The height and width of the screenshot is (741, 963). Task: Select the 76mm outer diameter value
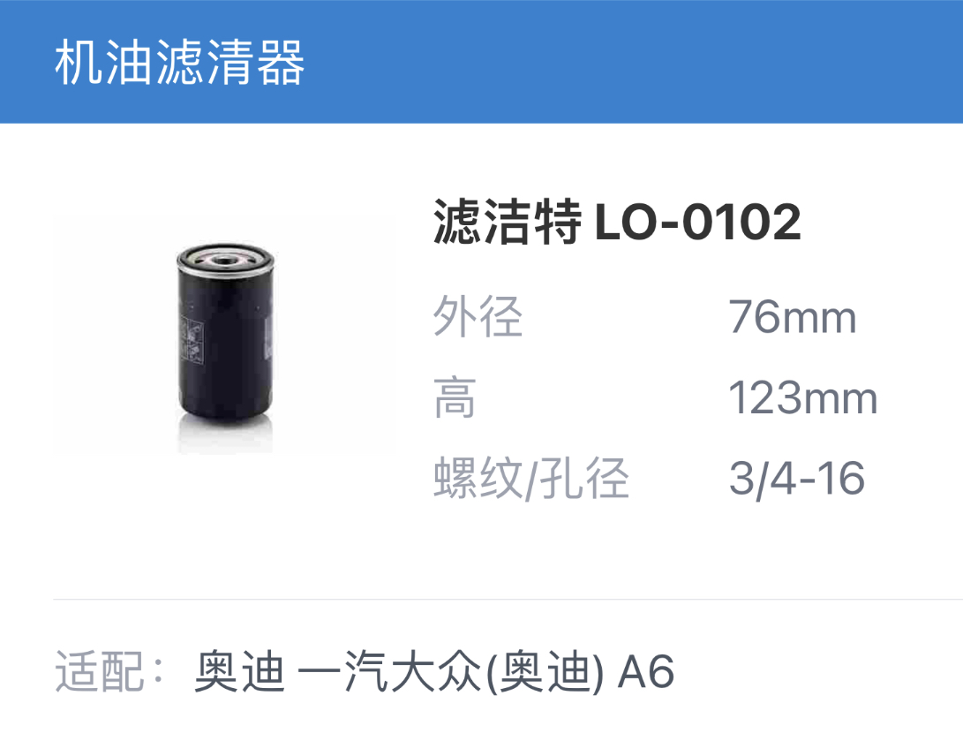(793, 317)
